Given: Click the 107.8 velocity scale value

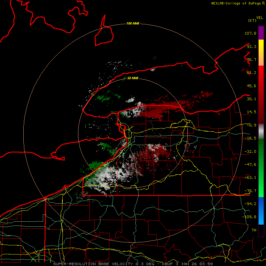Looking at the screenshot, I should [x=250, y=33].
